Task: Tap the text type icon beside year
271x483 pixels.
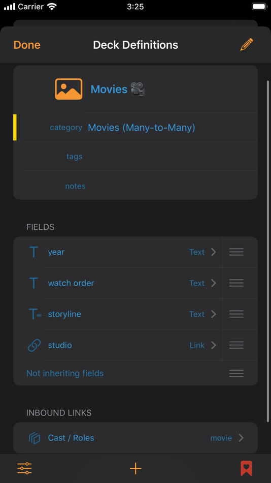Action: (33, 252)
